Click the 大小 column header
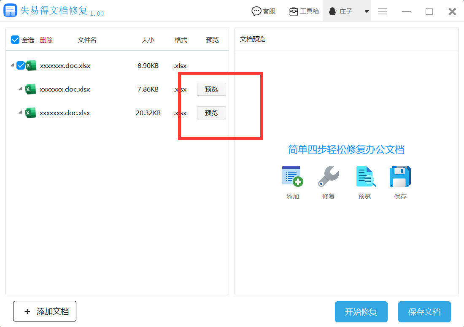Image resolution: width=464 pixels, height=327 pixels. click(148, 40)
